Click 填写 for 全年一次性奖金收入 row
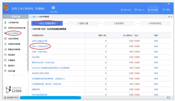Screen dimensions: 175x101 tap(156, 46)
